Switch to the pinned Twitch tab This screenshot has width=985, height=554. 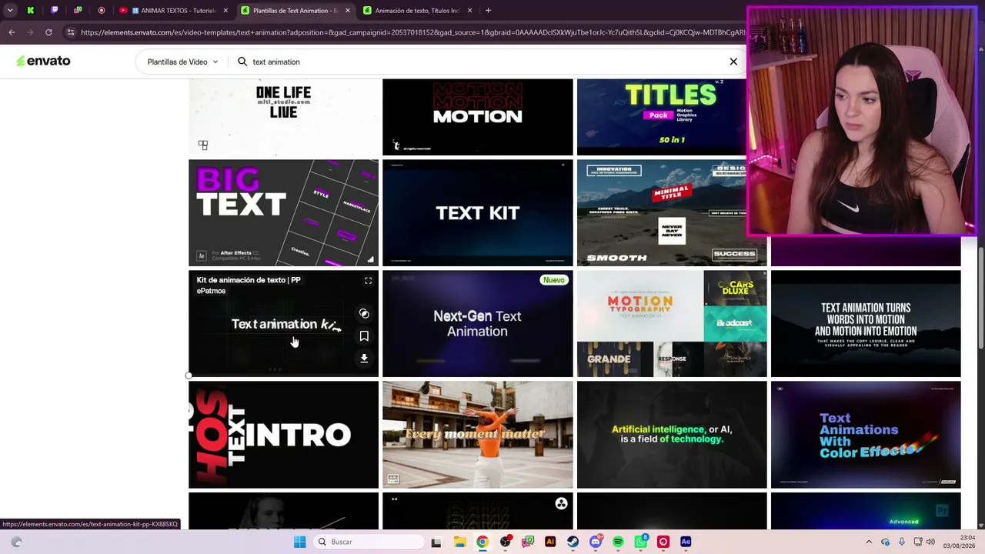55,11
